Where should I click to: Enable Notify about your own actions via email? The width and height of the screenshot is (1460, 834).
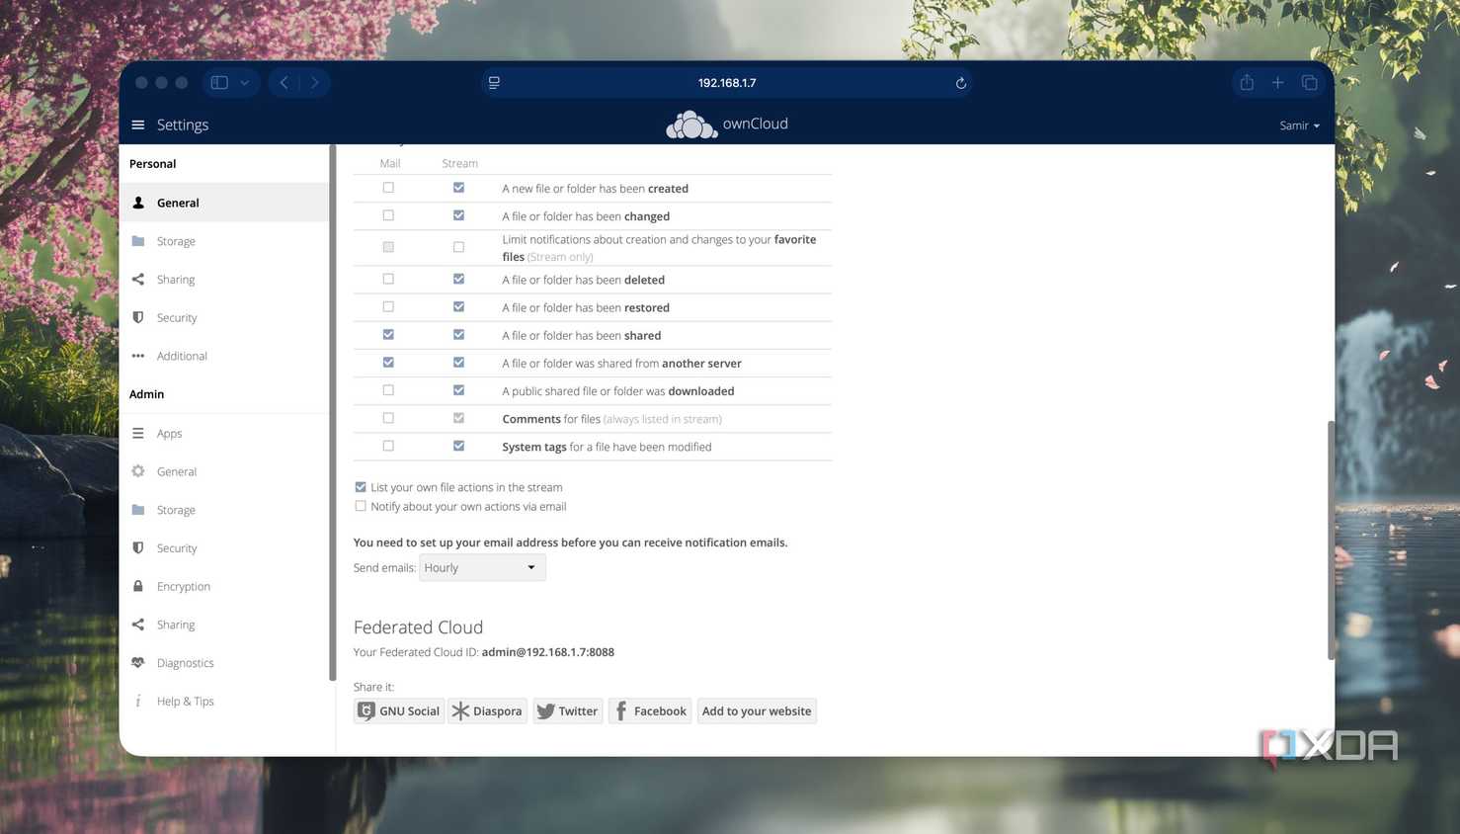pos(361,506)
